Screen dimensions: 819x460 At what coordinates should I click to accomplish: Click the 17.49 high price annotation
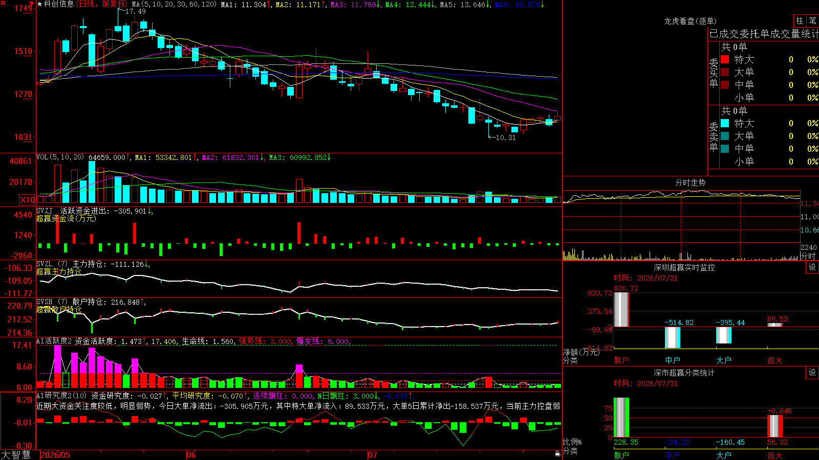[x=136, y=11]
